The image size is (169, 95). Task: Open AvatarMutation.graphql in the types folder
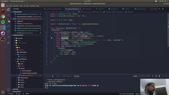[x=29, y=73]
